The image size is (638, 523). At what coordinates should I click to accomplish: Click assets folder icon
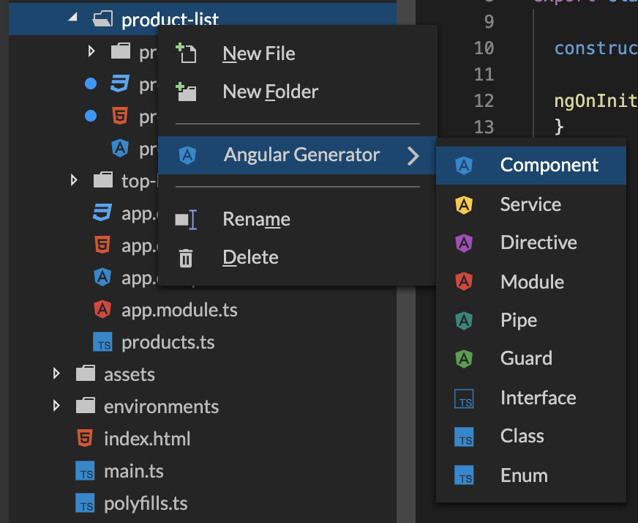[x=86, y=373]
